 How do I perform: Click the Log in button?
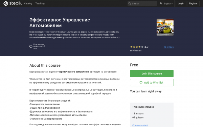[181, 3]
